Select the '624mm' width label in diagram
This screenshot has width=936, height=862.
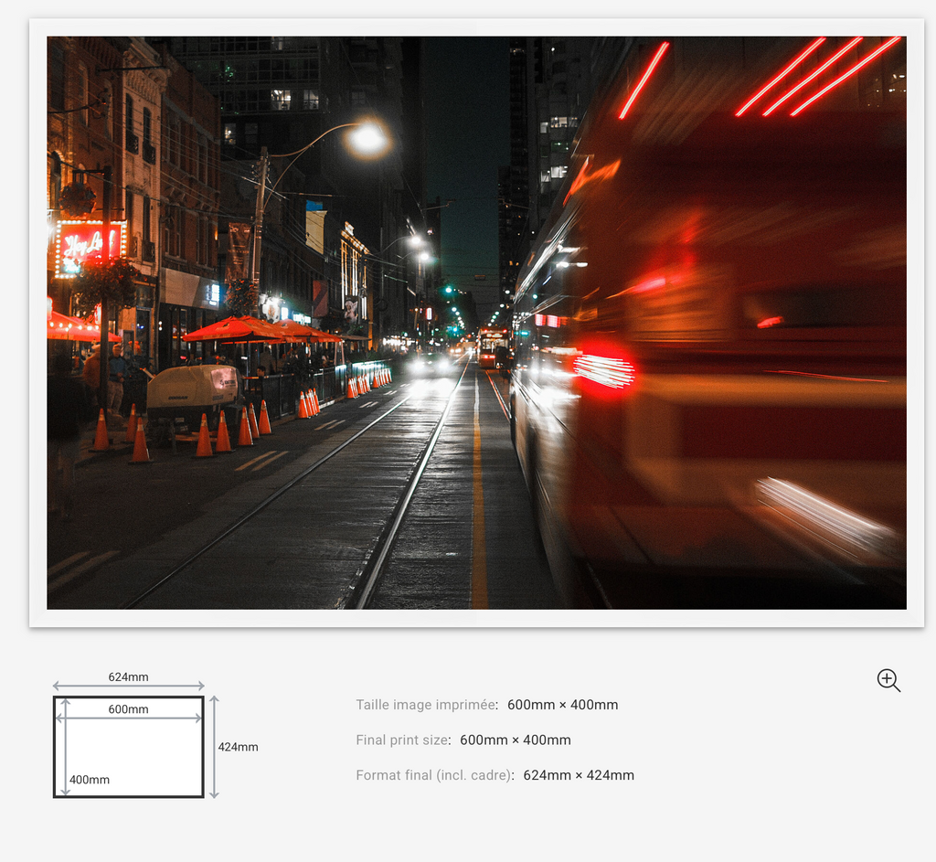coord(128,677)
